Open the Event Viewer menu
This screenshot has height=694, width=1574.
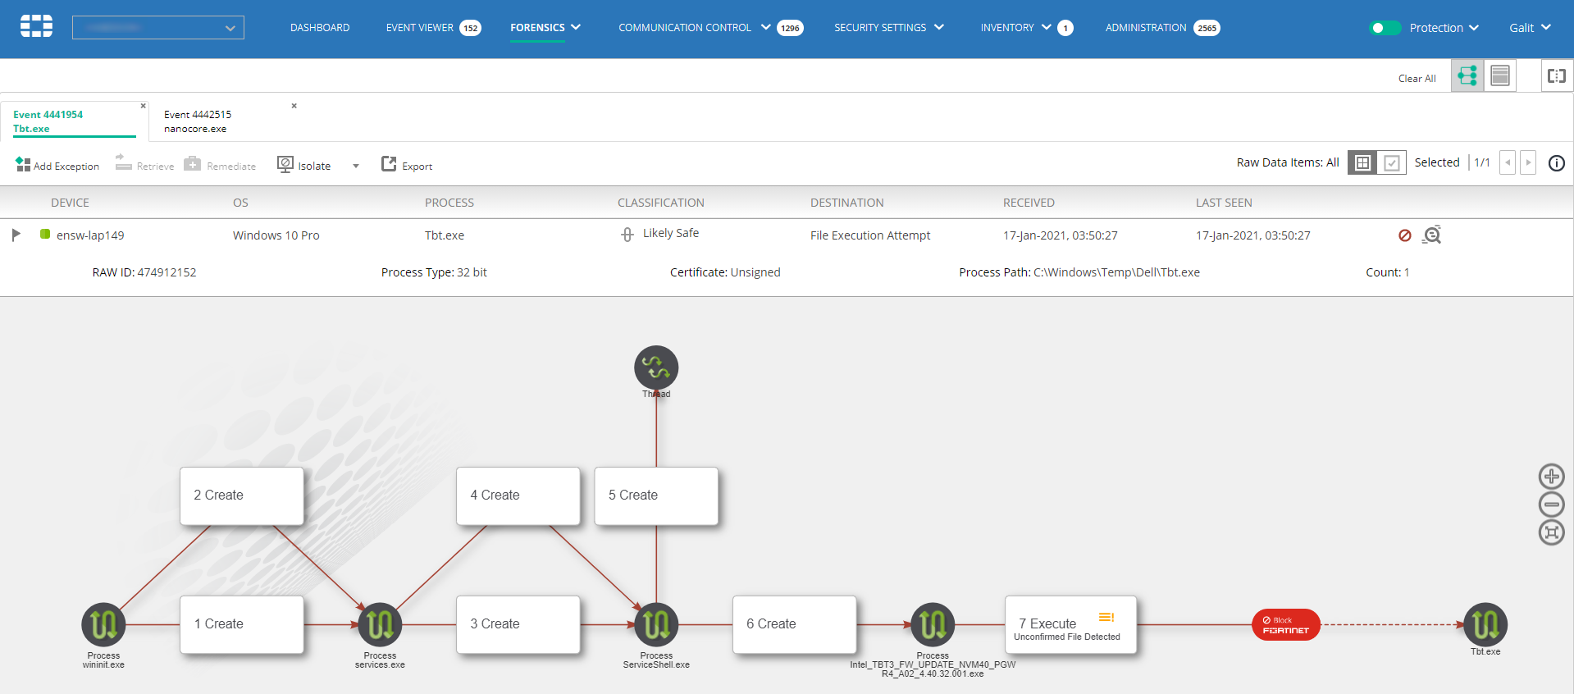[420, 28]
